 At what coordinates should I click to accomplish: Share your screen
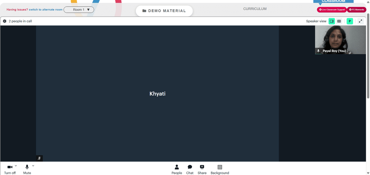pyautogui.click(x=202, y=169)
